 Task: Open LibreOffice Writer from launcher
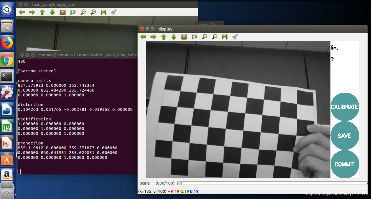[x=7, y=109]
